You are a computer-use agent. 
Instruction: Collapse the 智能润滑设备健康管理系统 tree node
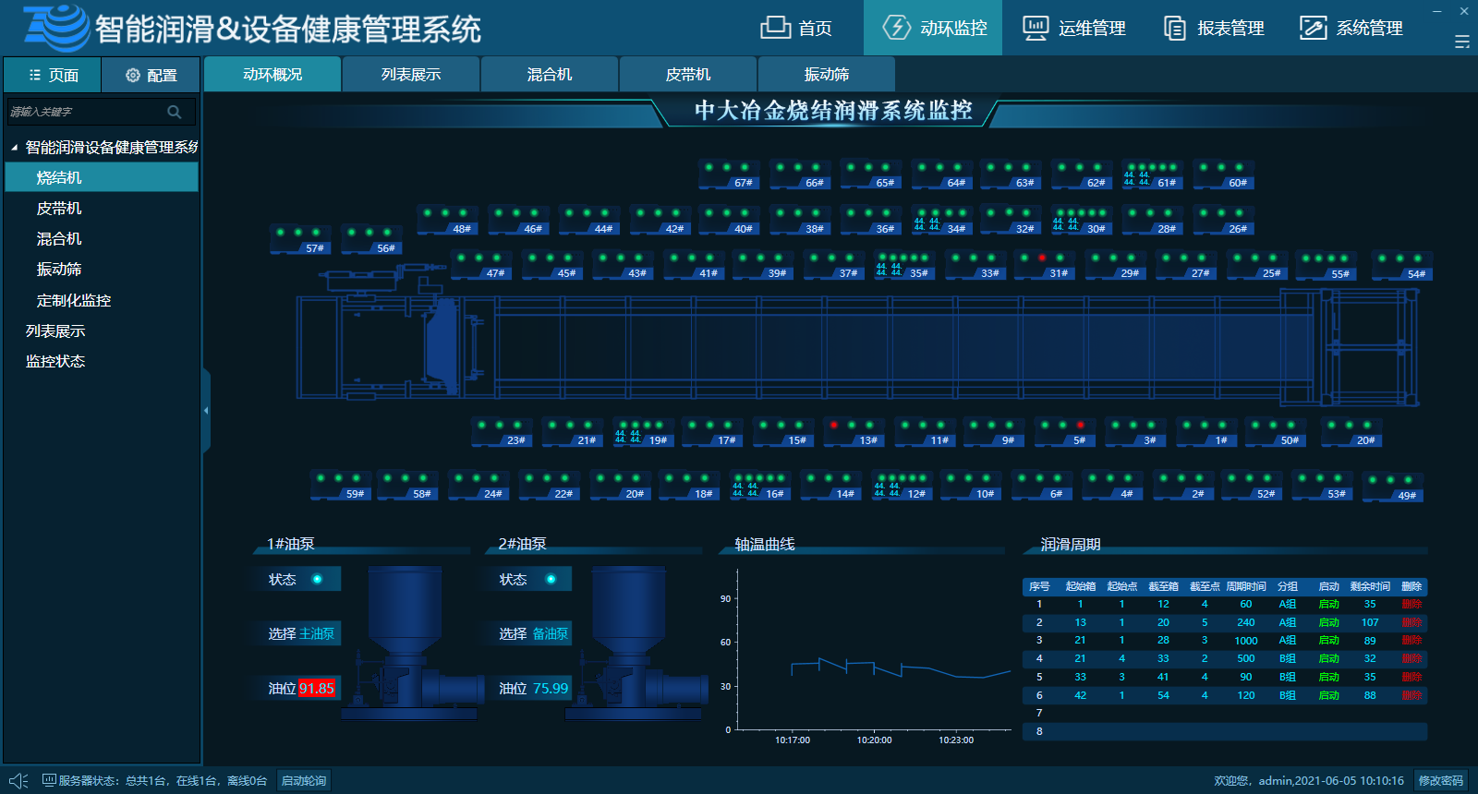(x=14, y=148)
